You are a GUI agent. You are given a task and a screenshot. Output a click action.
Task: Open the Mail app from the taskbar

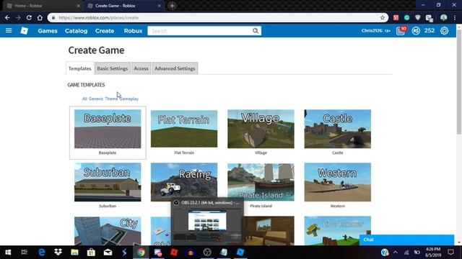pyautogui.click(x=108, y=253)
